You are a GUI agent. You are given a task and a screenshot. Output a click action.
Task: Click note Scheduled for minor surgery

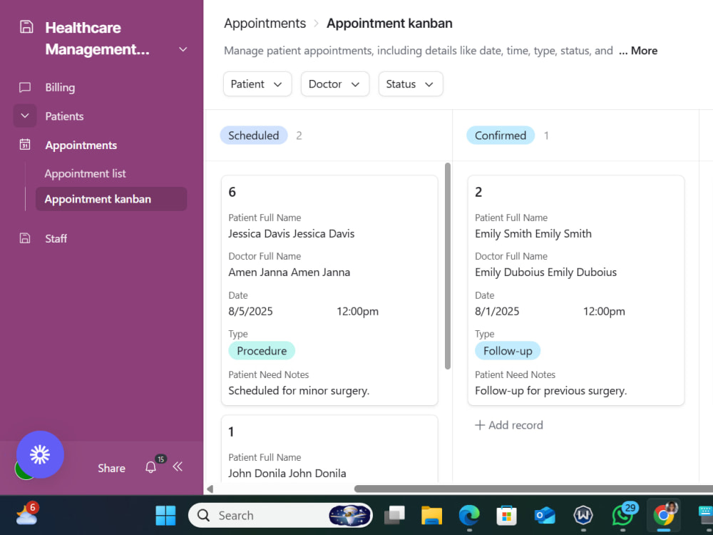click(299, 390)
